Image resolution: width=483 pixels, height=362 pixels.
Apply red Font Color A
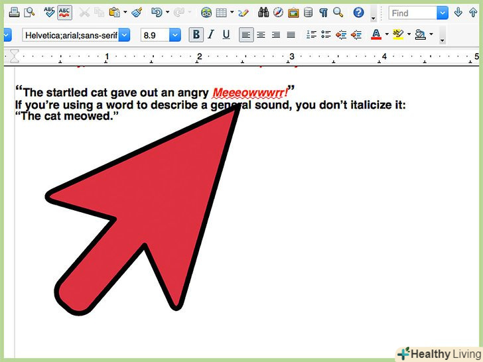[x=376, y=34]
